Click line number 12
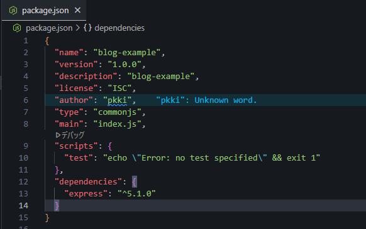This screenshot has height=229, width=366. pyautogui.click(x=23, y=182)
